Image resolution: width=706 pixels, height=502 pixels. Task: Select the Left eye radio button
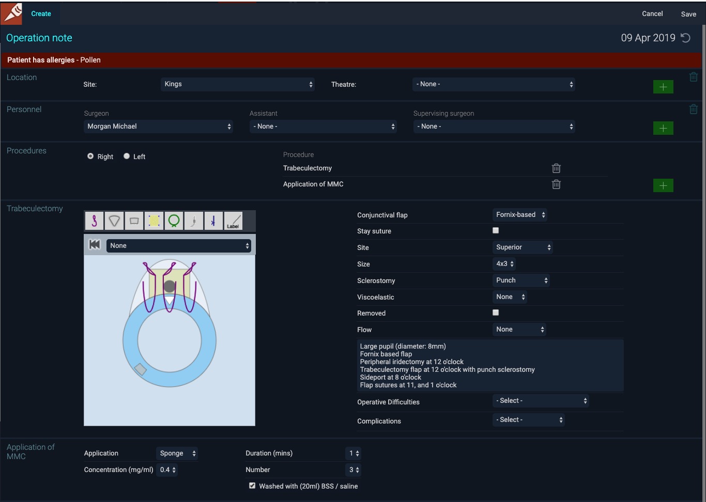127,156
